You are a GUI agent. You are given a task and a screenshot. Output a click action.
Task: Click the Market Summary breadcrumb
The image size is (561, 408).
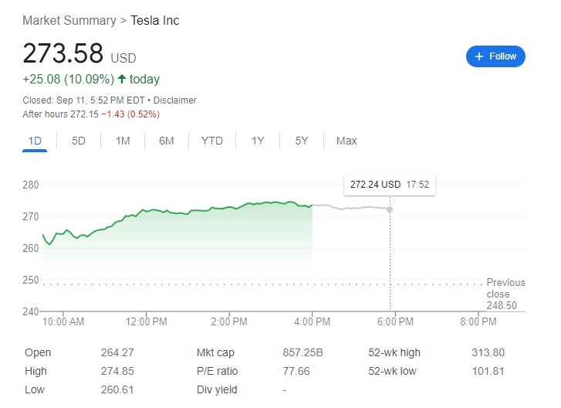coord(69,21)
